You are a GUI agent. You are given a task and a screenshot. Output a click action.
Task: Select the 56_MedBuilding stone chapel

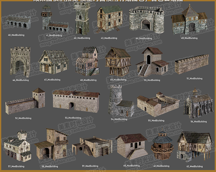[198, 103]
